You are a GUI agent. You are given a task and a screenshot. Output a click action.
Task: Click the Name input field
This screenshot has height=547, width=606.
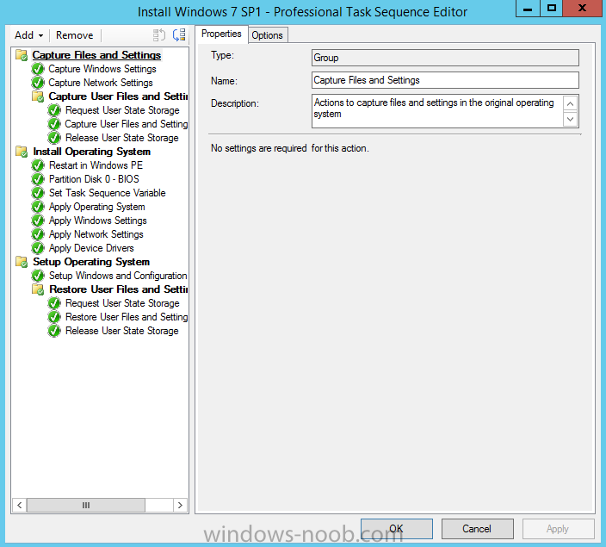445,80
